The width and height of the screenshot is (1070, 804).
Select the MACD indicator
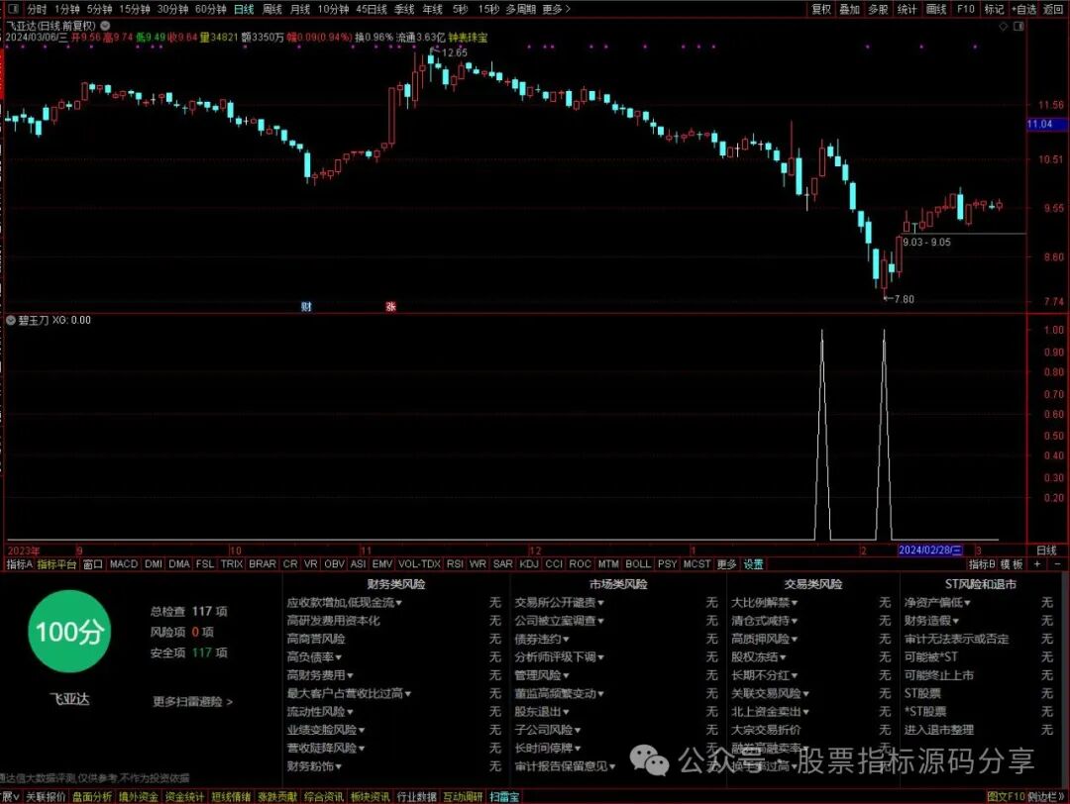(124, 564)
